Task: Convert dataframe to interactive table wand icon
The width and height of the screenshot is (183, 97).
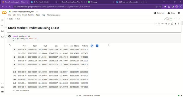Action: 92,46
